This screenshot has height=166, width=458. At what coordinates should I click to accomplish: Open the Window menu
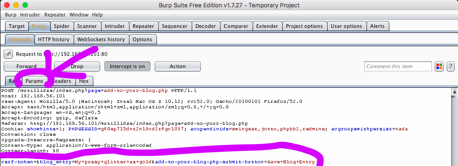pyautogui.click(x=79, y=15)
